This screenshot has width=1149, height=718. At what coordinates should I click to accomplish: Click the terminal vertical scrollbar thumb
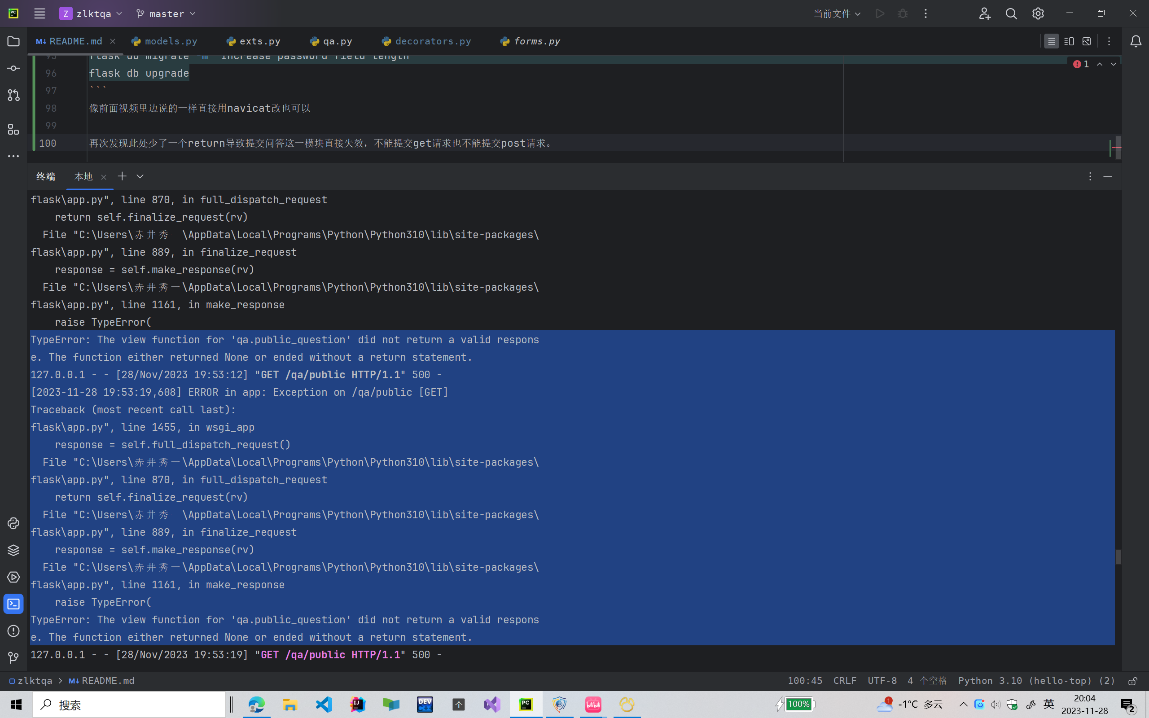point(1118,556)
